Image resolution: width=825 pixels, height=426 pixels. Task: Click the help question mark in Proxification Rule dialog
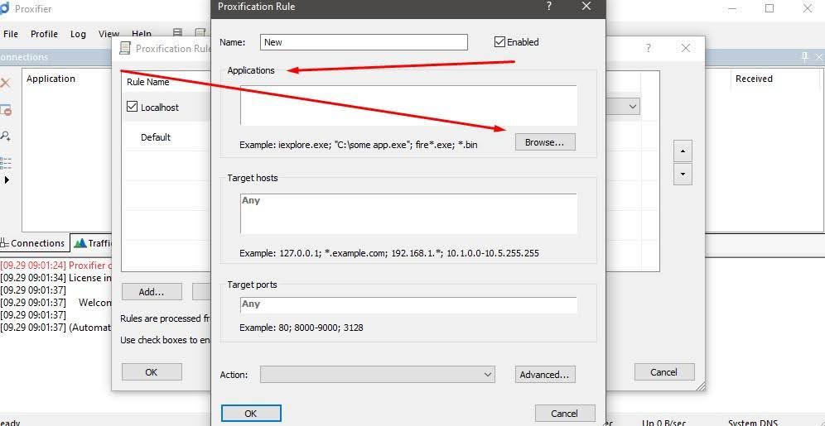point(549,7)
